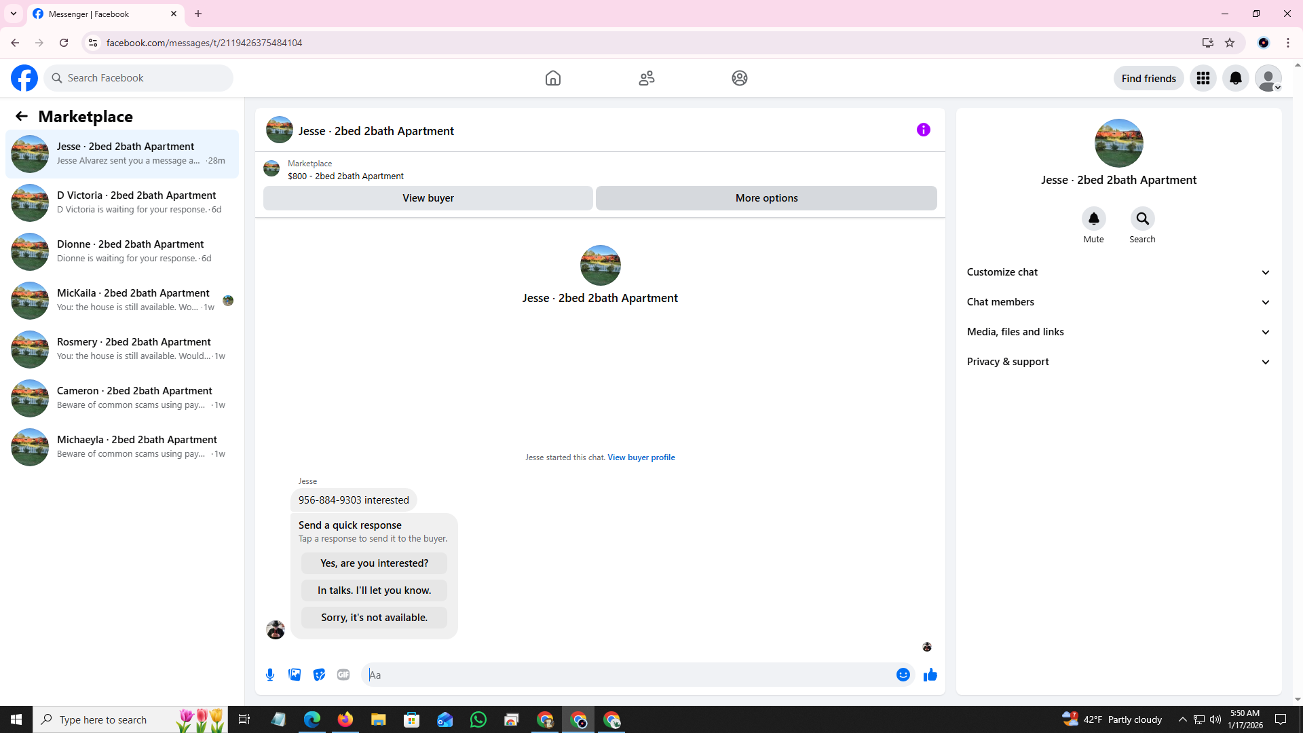Send a thumbs-up like

point(930,675)
